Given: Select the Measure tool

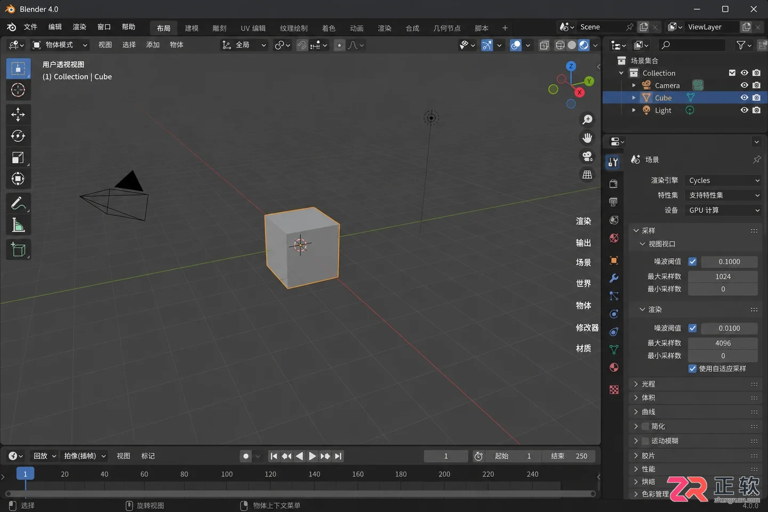Looking at the screenshot, I should tap(18, 225).
